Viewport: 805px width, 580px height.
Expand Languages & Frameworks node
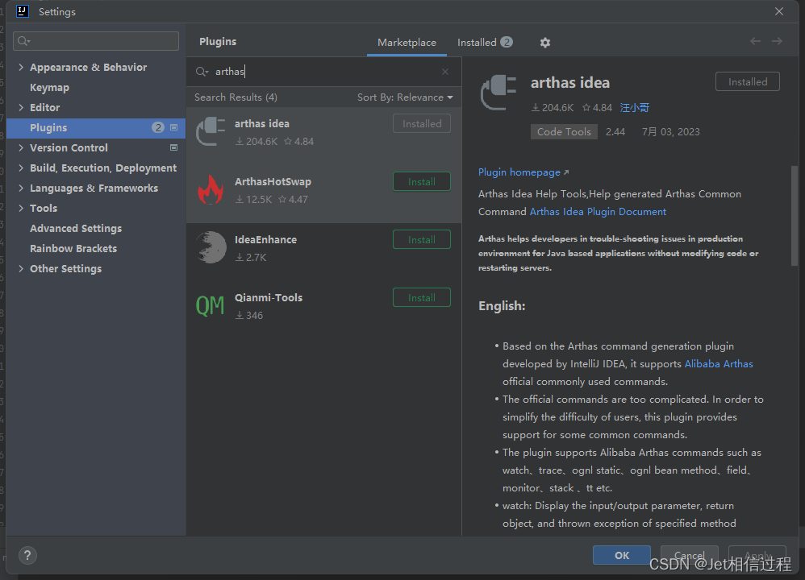point(20,188)
